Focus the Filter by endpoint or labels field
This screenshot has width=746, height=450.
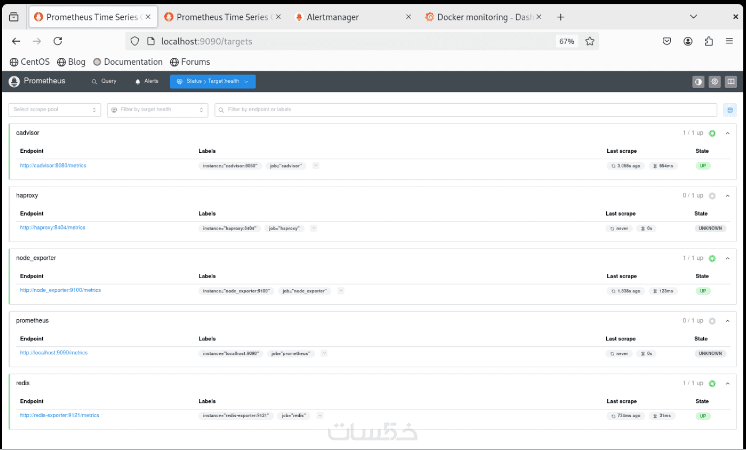(466, 110)
